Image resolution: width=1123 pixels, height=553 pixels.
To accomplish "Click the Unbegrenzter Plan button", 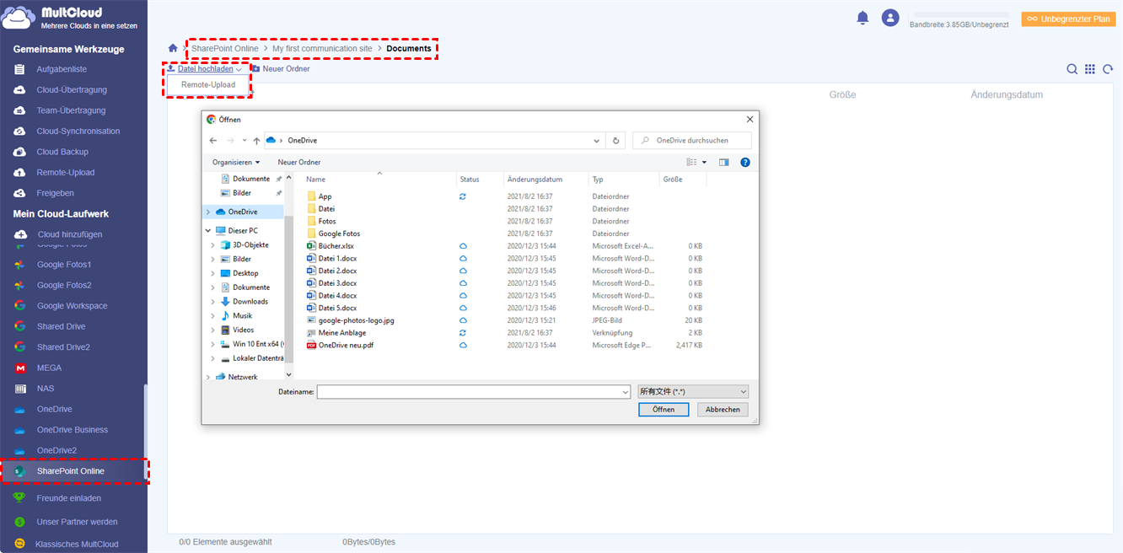I will pyautogui.click(x=1068, y=19).
